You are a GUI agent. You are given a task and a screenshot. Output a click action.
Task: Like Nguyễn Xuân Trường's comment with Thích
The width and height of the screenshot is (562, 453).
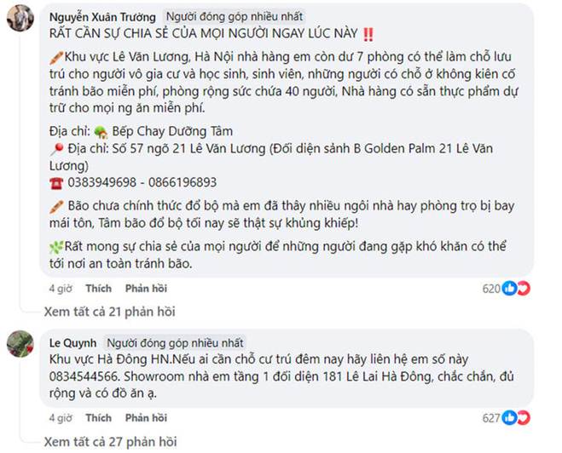(98, 288)
